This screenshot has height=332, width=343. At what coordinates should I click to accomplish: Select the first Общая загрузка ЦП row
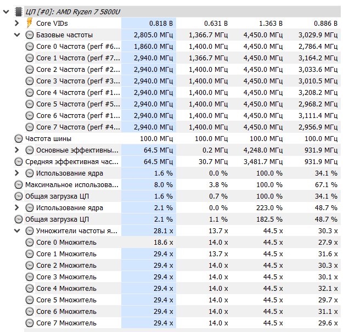coord(177,196)
